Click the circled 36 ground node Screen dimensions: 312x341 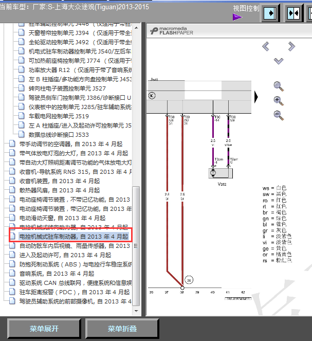189,280
